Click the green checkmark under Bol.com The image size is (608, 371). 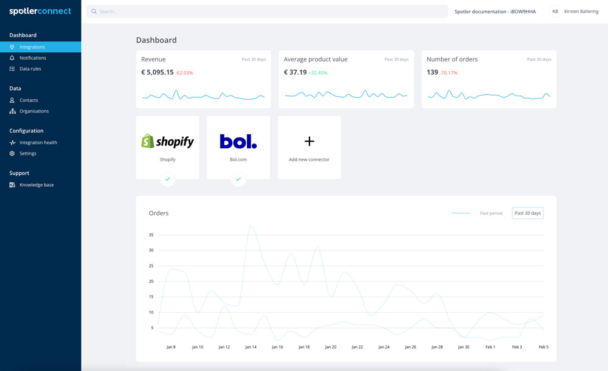pos(238,179)
